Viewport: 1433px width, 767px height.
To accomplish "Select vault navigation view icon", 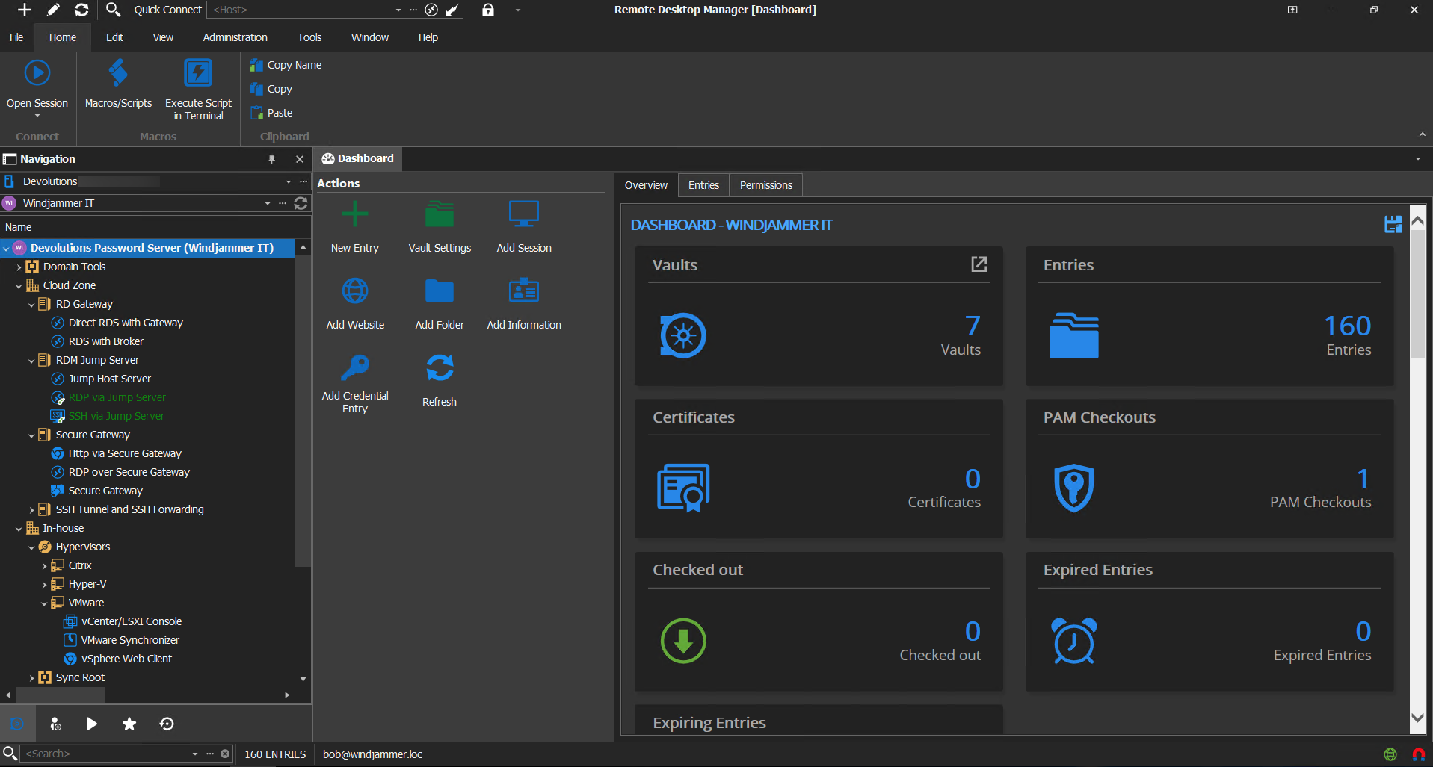I will [x=17, y=724].
